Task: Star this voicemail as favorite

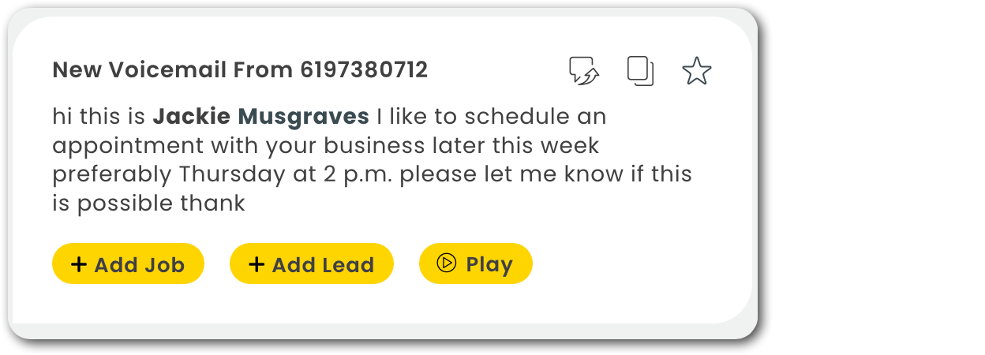Action: [696, 71]
